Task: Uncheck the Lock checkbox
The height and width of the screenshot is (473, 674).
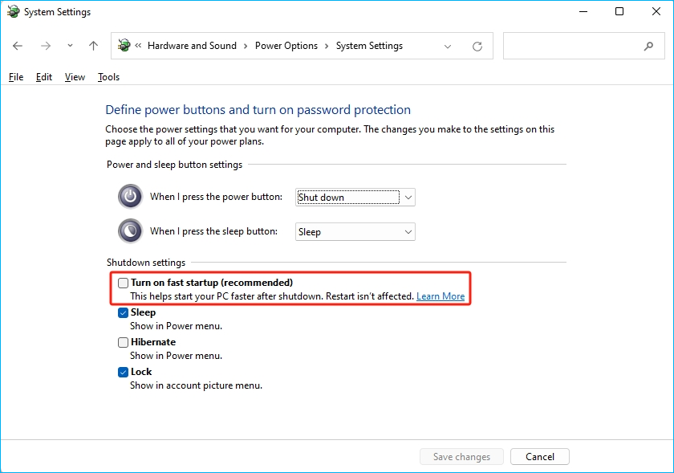Action: pos(123,372)
